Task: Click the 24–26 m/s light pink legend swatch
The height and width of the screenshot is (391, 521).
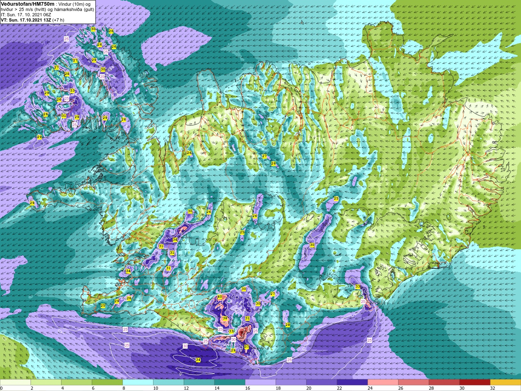Action: [x=383, y=382]
